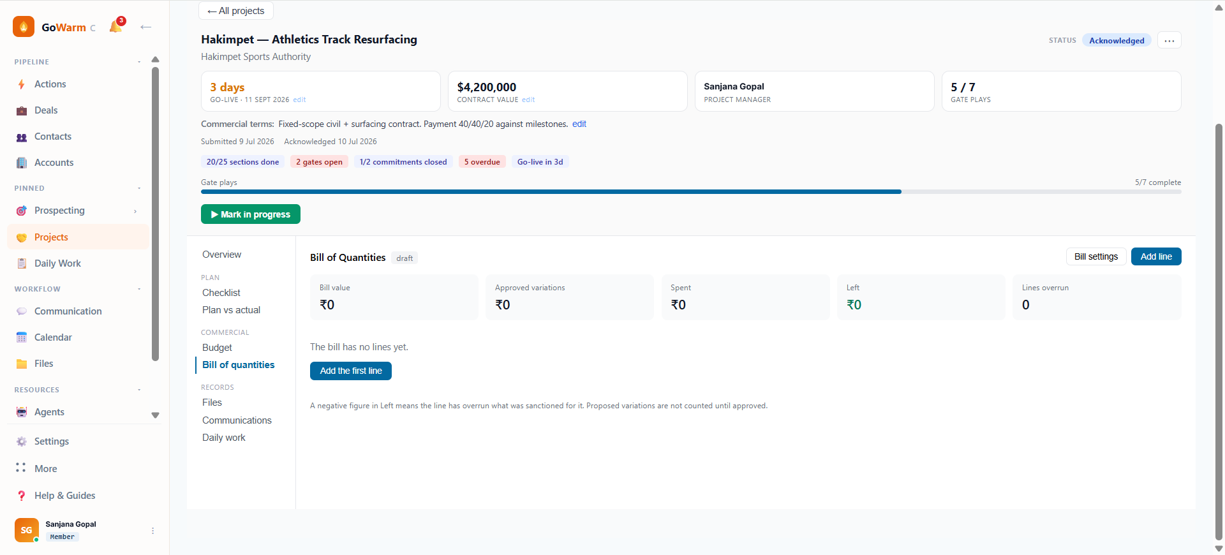Edit the commercial terms

pos(579,124)
